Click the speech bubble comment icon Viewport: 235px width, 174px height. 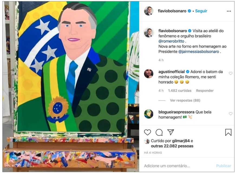(159, 132)
